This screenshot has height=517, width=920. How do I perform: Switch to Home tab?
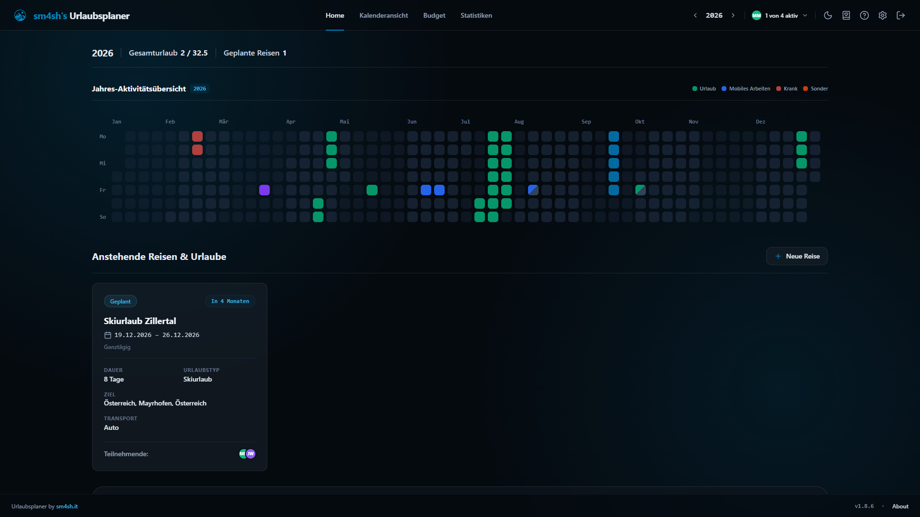335,15
